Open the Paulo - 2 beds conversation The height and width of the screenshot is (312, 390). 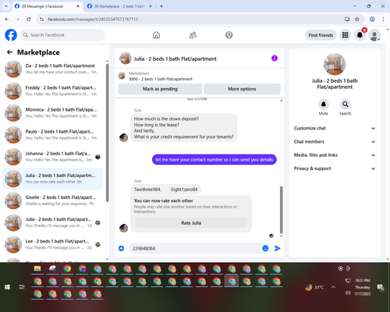[x=53, y=135]
